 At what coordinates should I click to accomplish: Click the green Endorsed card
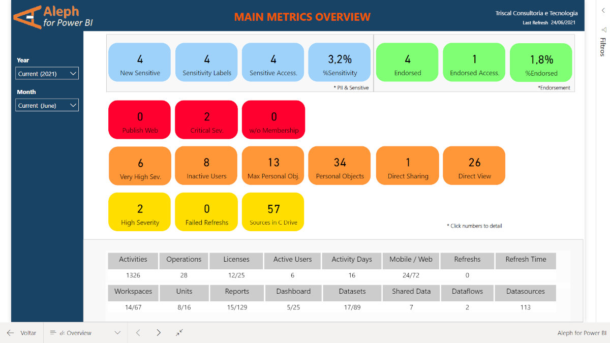tap(407, 62)
